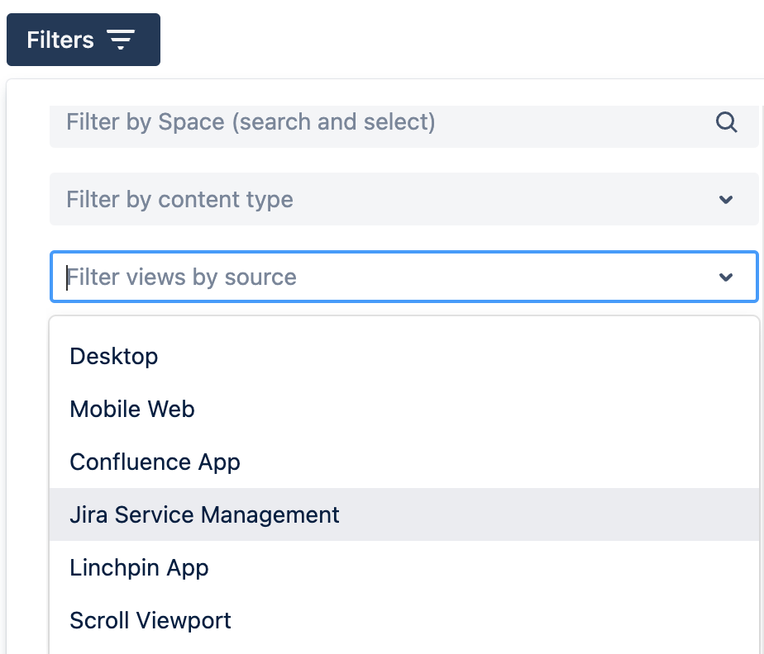
Task: Click the filter funnel icon on Filters button
Action: tap(121, 39)
